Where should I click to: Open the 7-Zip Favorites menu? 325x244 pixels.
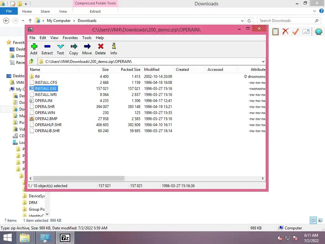click(x=70, y=38)
